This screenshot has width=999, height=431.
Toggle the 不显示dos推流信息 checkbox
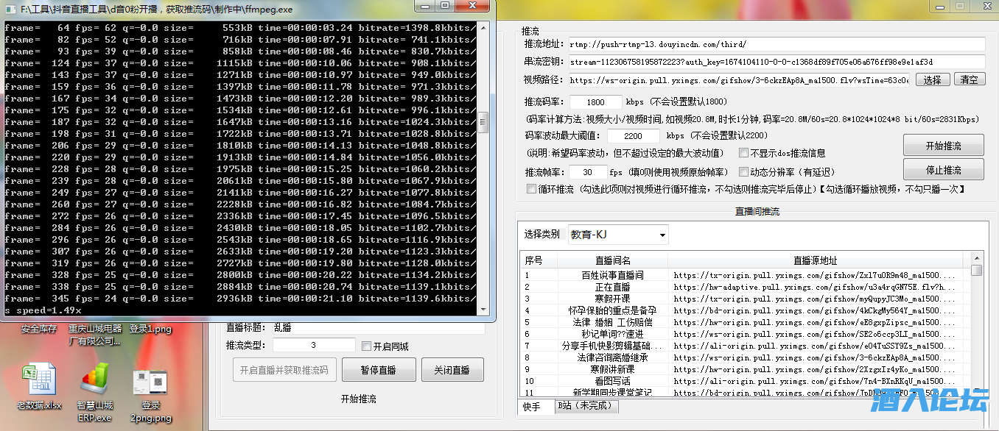743,153
